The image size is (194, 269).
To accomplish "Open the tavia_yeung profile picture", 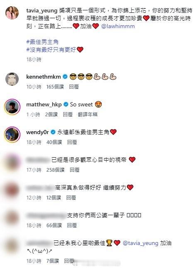I will pyautogui.click(x=12, y=13).
